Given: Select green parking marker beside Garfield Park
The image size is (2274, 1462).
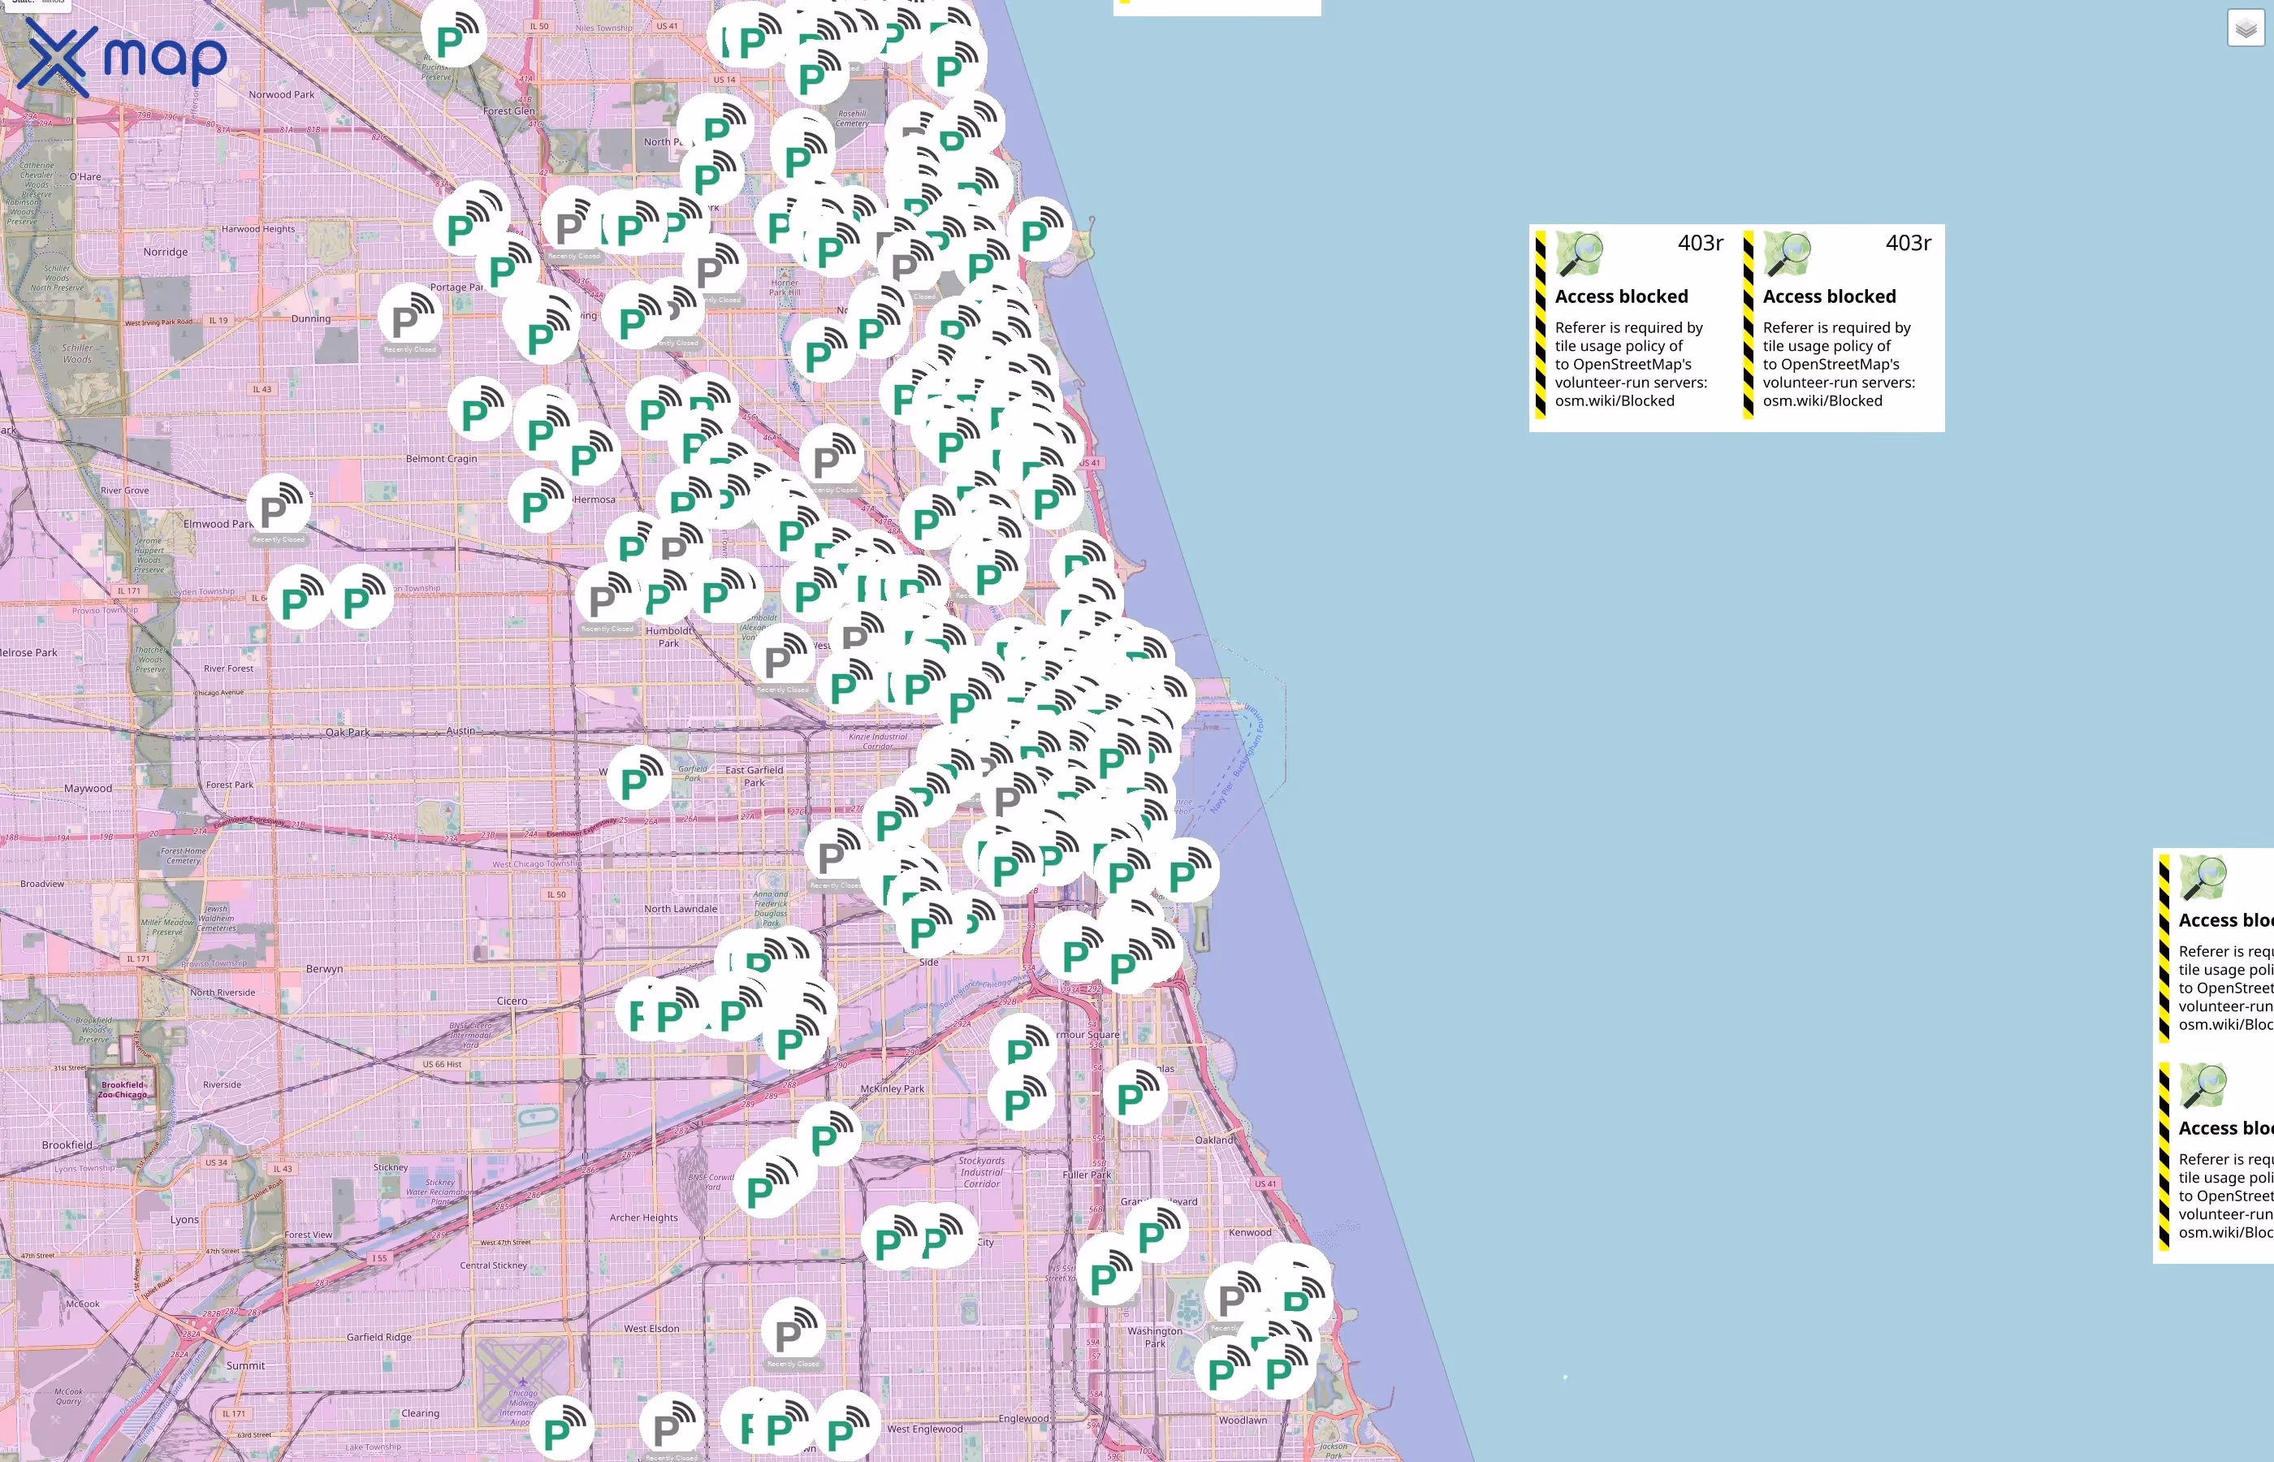Looking at the screenshot, I should tap(638, 777).
